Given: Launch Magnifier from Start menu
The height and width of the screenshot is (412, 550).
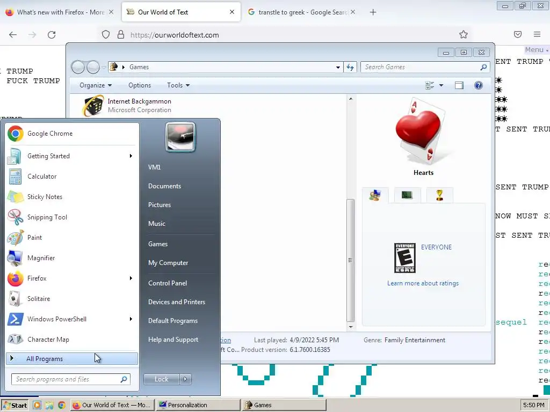Looking at the screenshot, I should pos(72,258).
